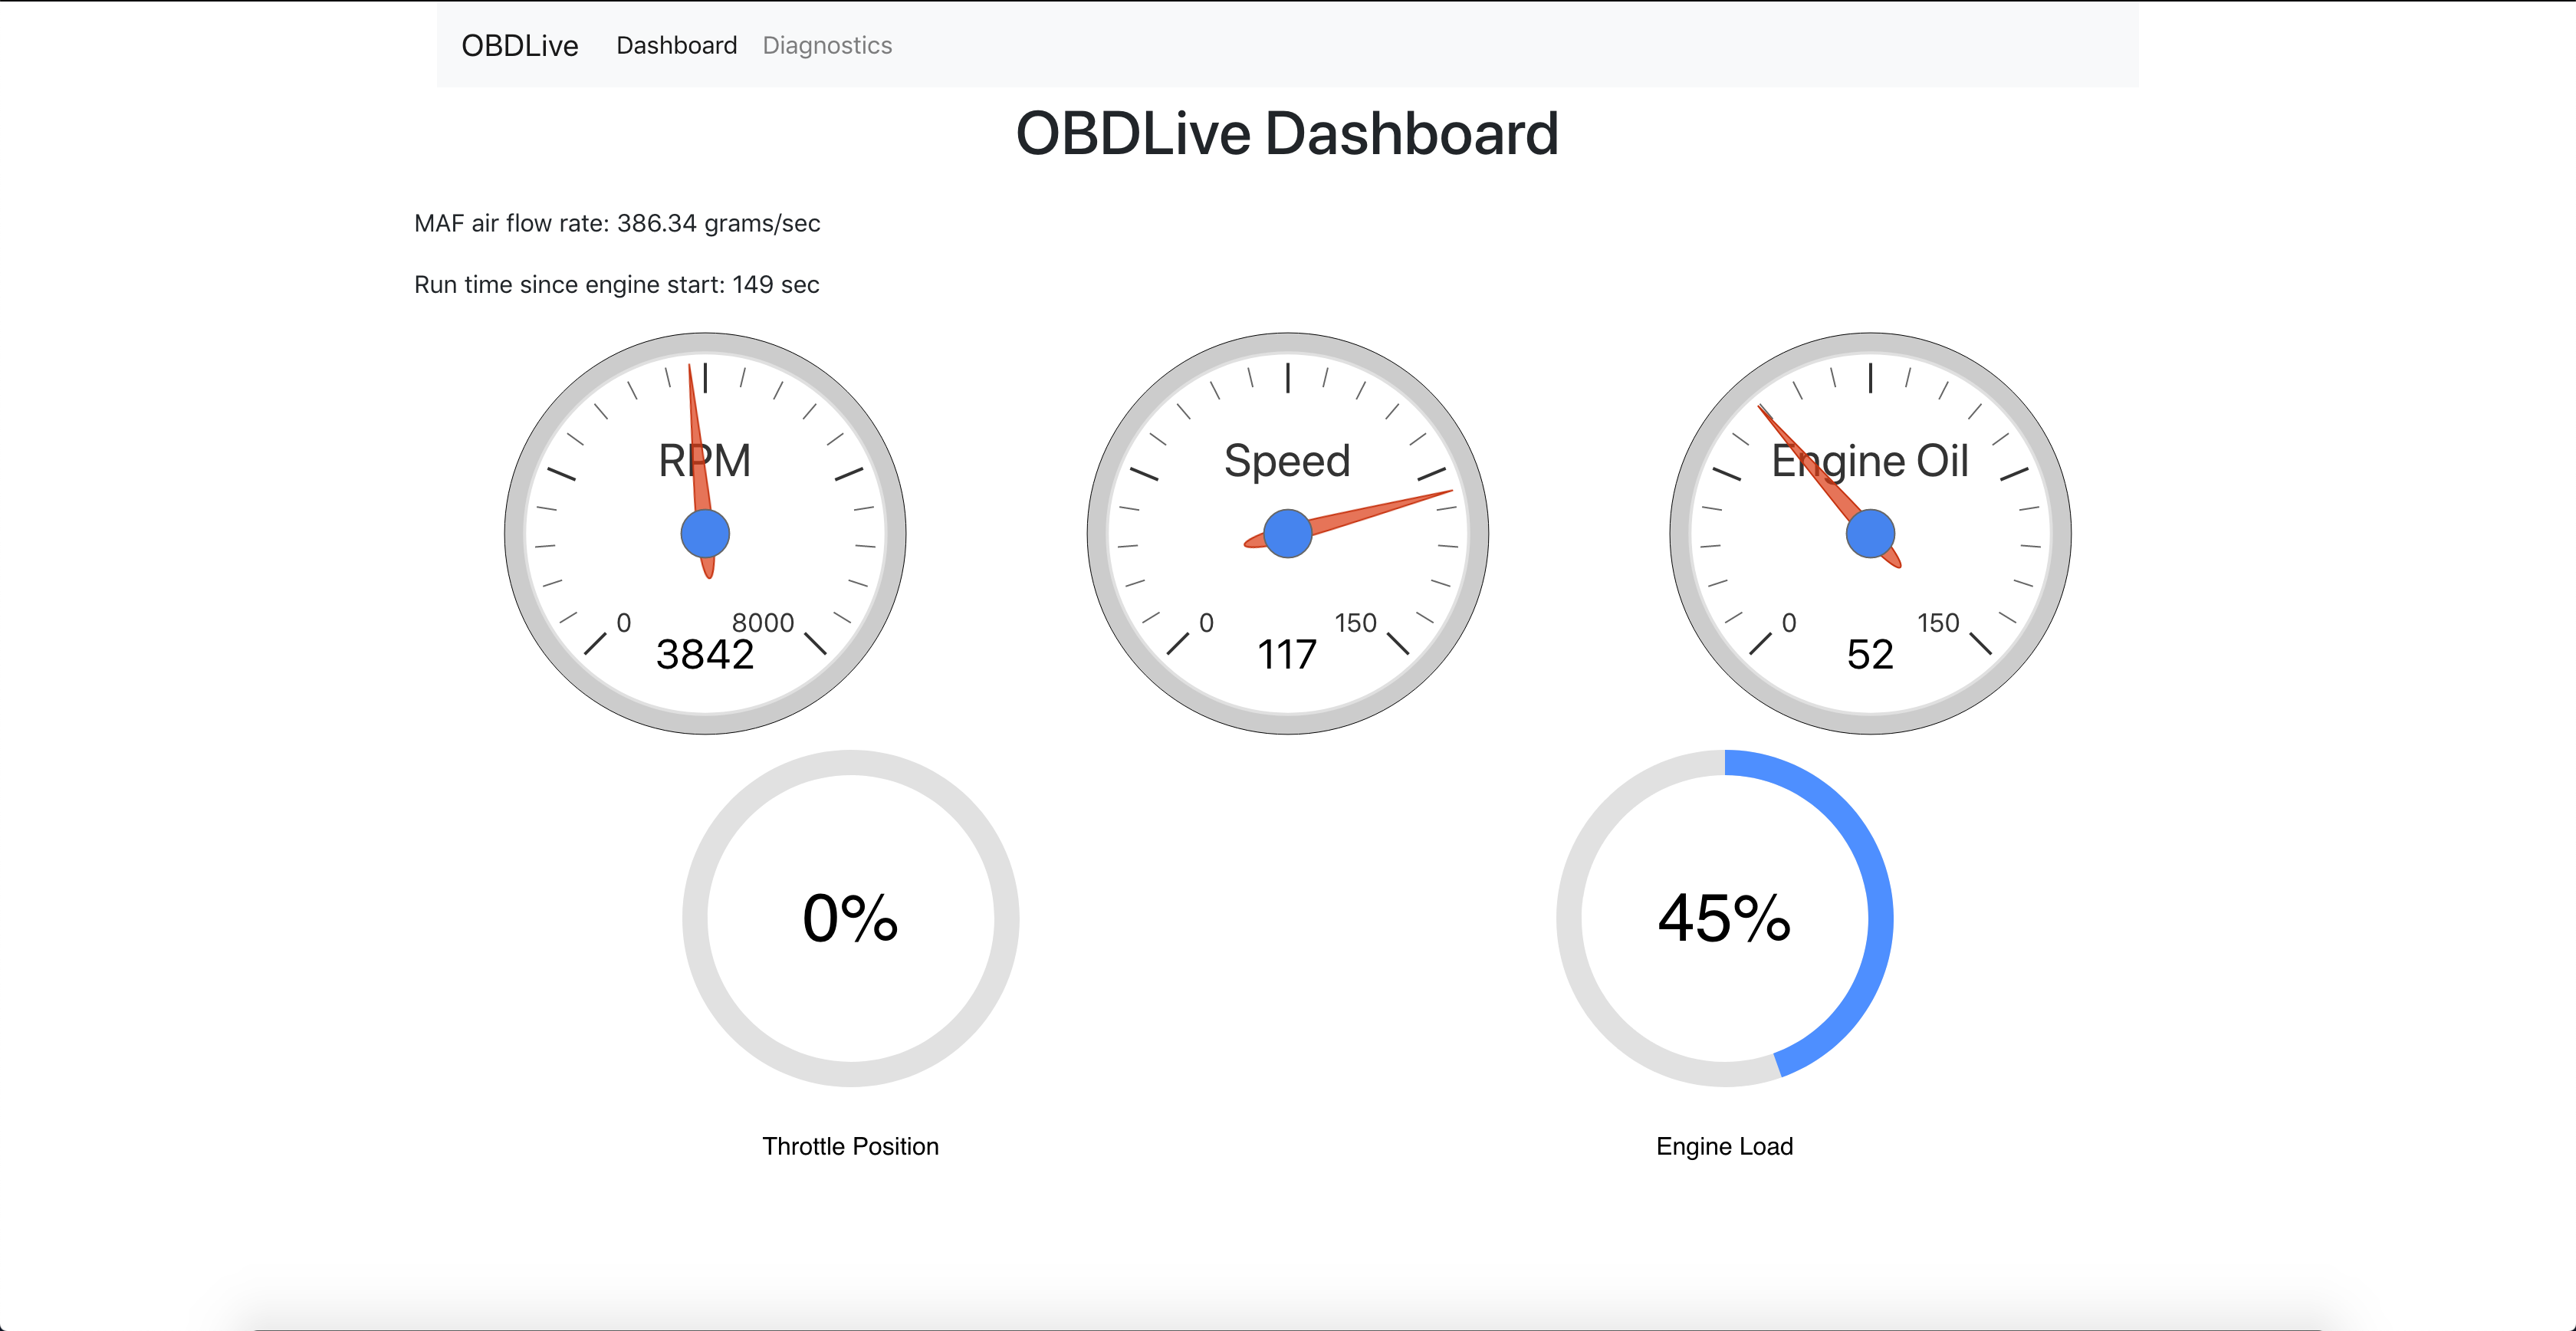Click the Speed value 117
The image size is (2576, 1331).
[1287, 655]
